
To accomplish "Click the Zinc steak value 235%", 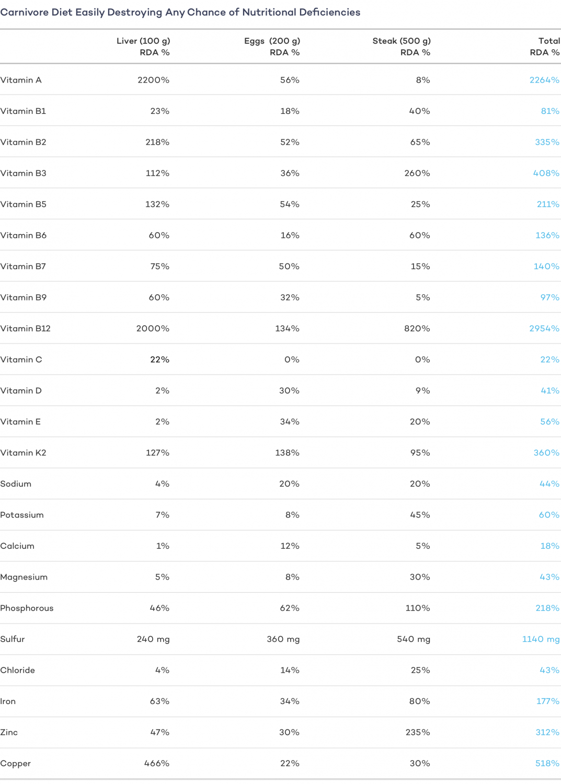I will tap(418, 732).
